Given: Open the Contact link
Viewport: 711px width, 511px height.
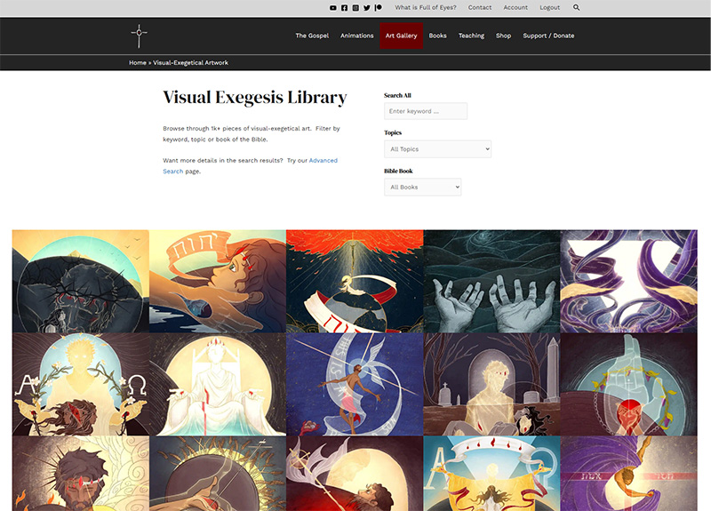Looking at the screenshot, I should [x=480, y=8].
